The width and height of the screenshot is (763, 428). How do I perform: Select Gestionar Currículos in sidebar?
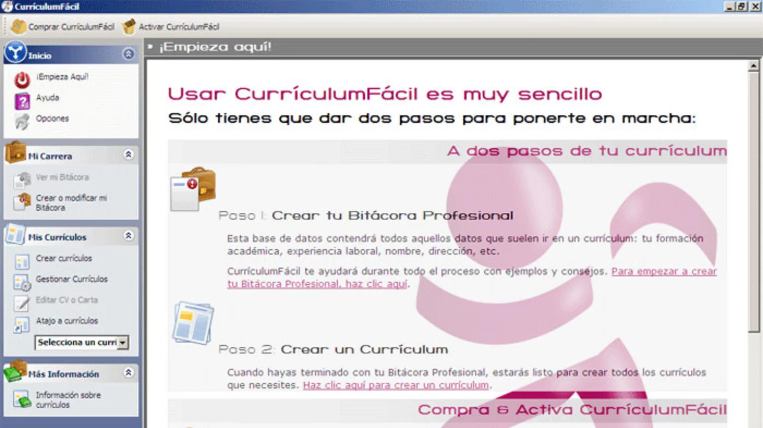[x=72, y=279]
